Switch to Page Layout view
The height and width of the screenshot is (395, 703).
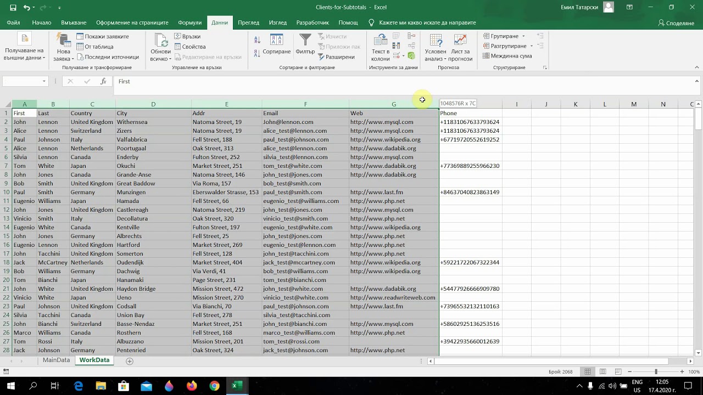(603, 372)
